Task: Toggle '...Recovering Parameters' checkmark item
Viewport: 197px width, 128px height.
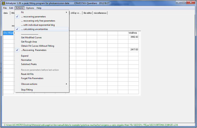Action: [34, 50]
